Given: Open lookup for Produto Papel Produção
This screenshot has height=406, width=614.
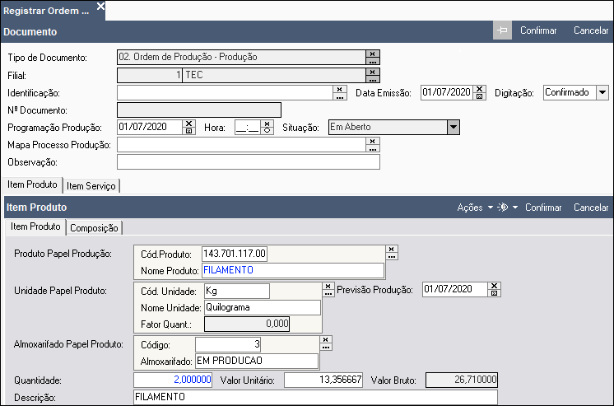Looking at the screenshot, I should coord(392,256).
